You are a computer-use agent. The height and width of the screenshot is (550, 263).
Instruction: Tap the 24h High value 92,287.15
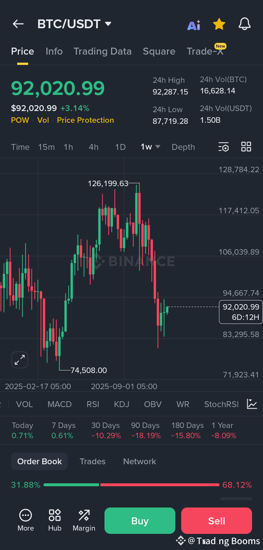[x=170, y=92]
